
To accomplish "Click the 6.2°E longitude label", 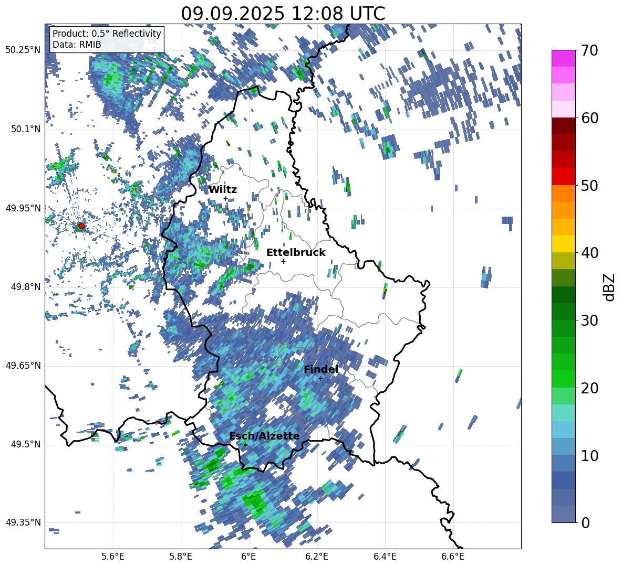I will tap(317, 557).
